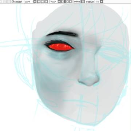
Task: Click the zoom in plus button
Action: click(x=42, y=2)
